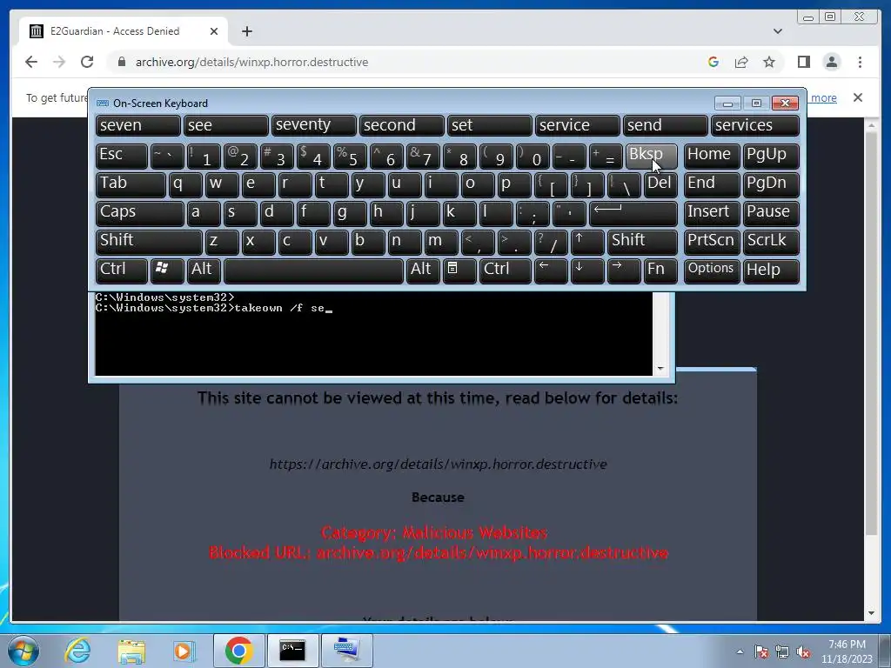Screen dimensions: 891x668
Task: Click the address bar URL
Action: click(251, 62)
